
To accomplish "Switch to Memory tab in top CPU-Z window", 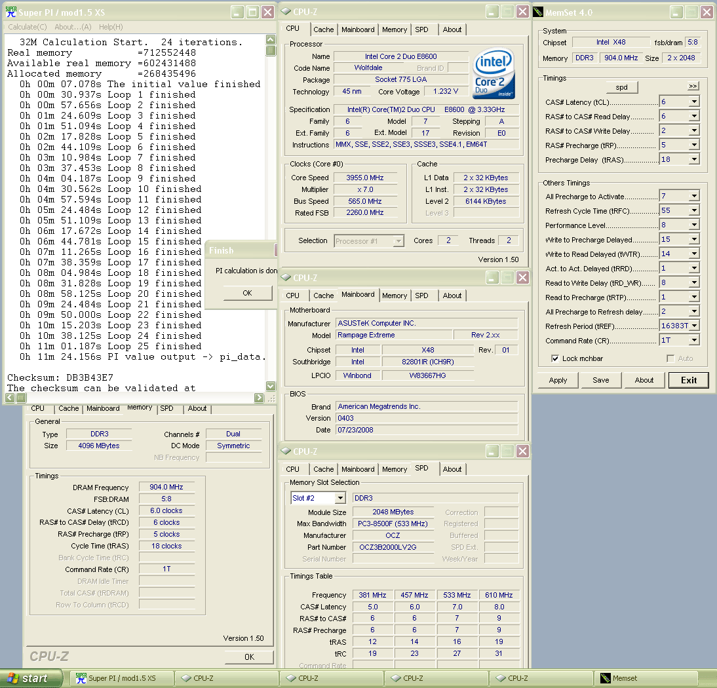I will [394, 29].
